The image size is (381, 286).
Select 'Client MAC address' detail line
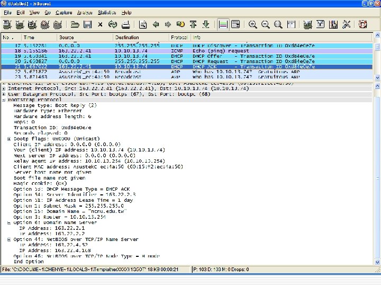98,167
